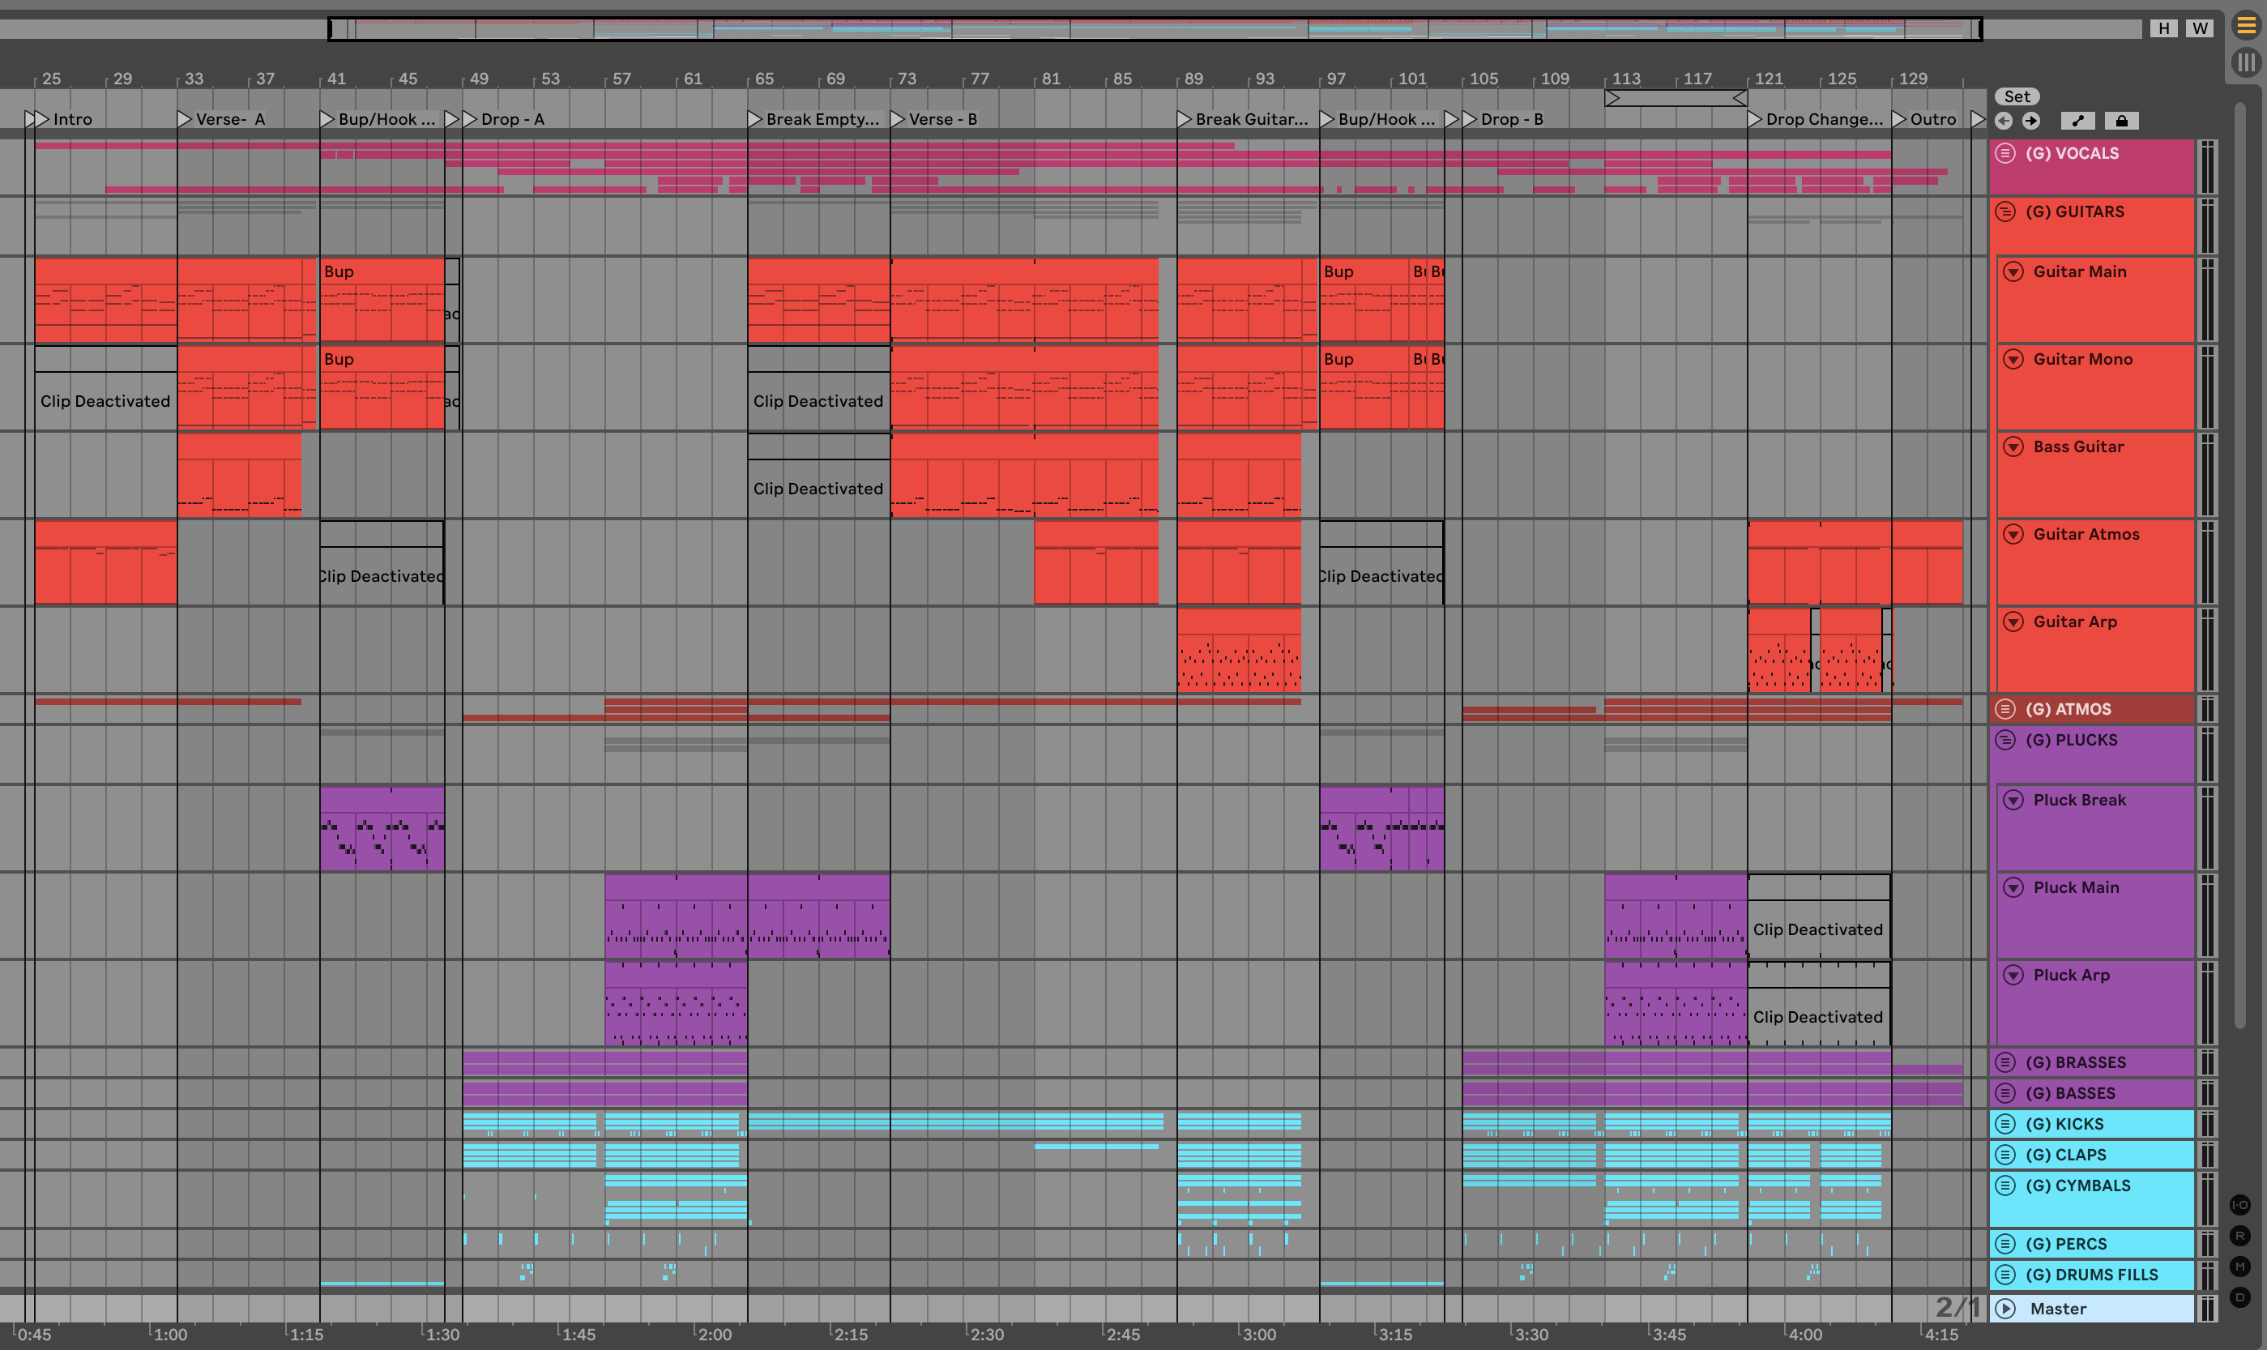Select the Drop - A locator
Image resolution: width=2267 pixels, height=1350 pixels.
click(470, 119)
